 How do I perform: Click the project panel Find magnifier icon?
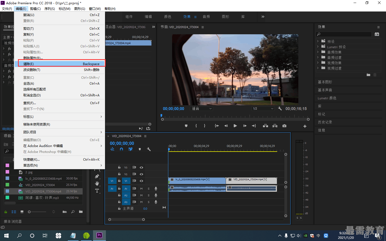(x=73, y=212)
